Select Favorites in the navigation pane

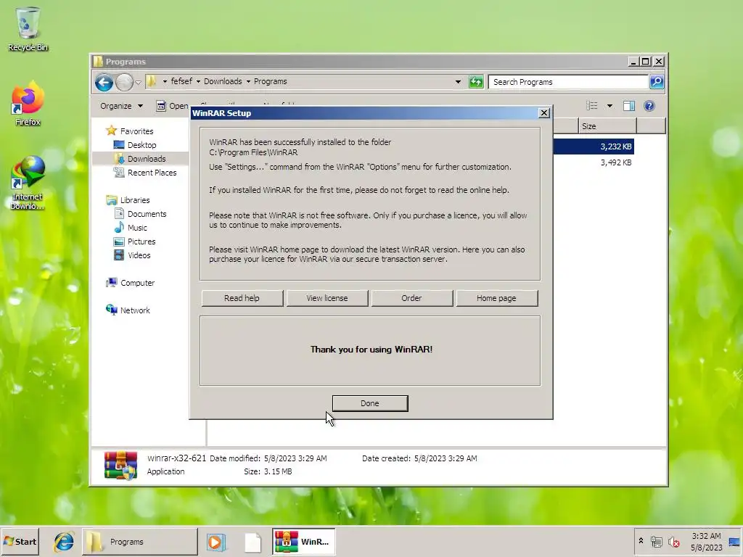[129, 131]
